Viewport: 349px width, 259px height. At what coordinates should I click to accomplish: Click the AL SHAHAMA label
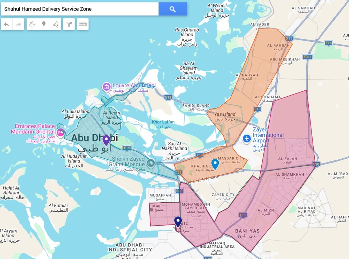pos(268,97)
